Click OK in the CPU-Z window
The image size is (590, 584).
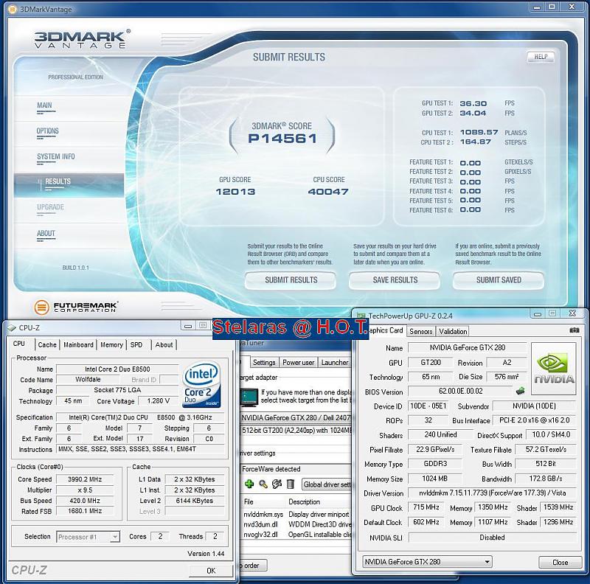211,571
